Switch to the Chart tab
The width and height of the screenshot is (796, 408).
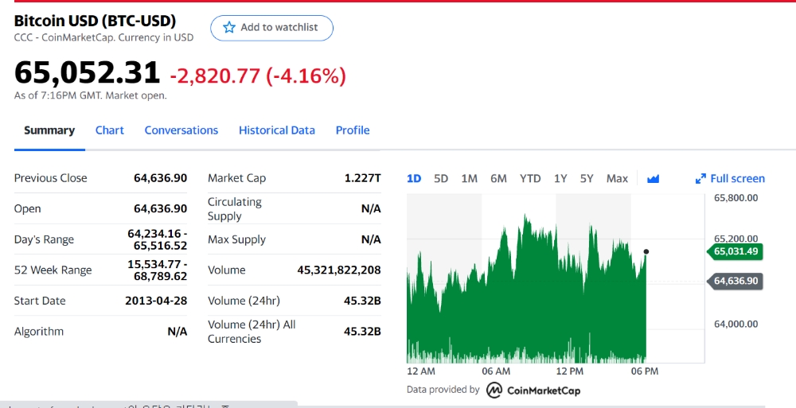tap(110, 130)
